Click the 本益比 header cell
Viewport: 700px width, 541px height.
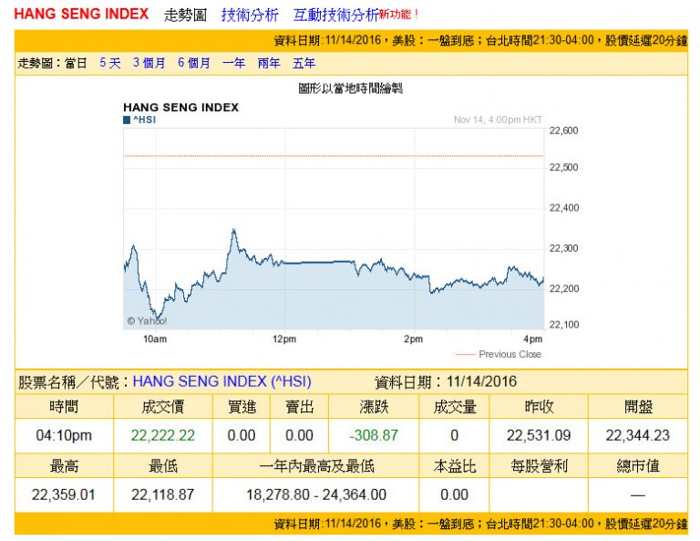coord(455,466)
